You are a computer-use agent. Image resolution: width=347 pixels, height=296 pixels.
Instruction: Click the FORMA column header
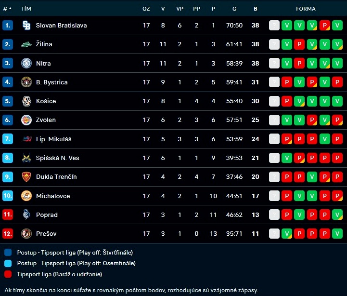pos(306,9)
